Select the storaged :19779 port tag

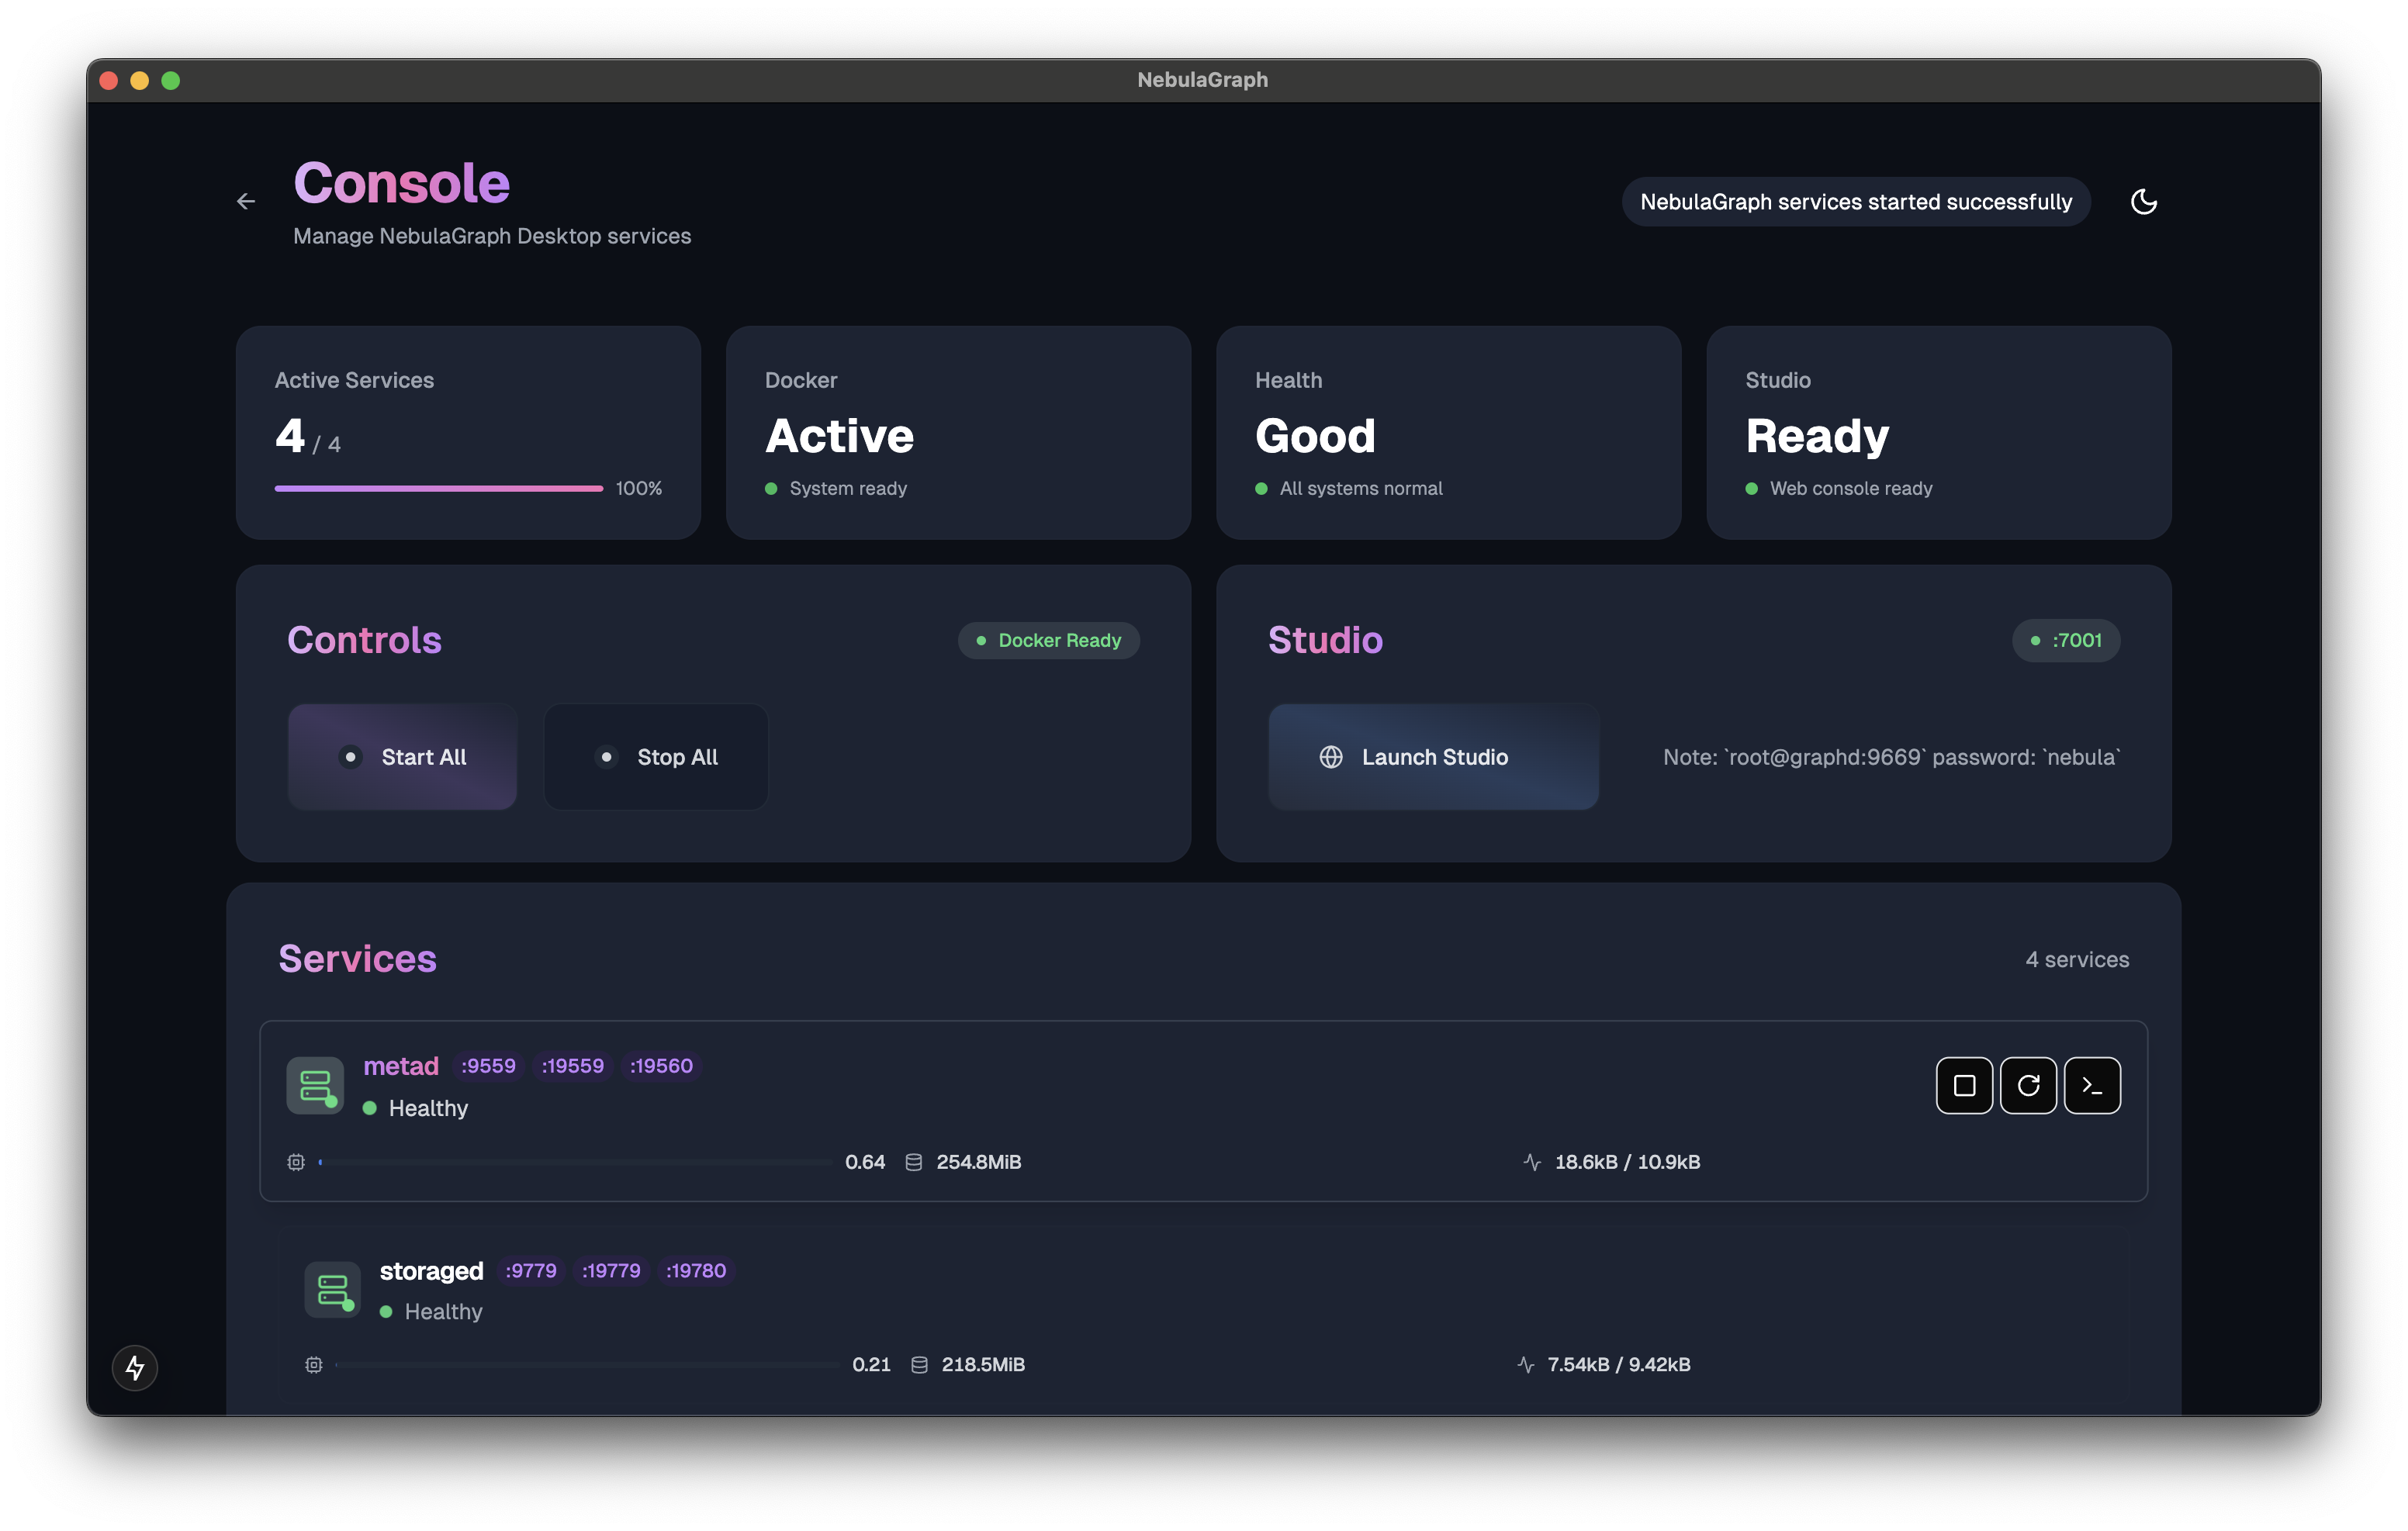(x=611, y=1270)
